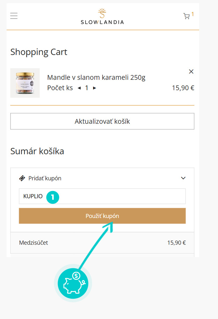This screenshot has height=319, width=218.
Task: Click the teal number 1 step badge
Action: click(x=52, y=197)
